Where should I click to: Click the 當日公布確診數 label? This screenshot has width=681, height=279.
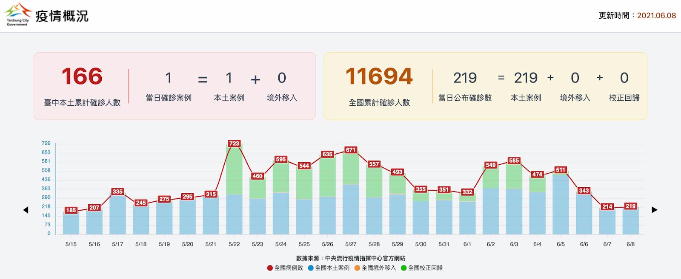point(465,98)
